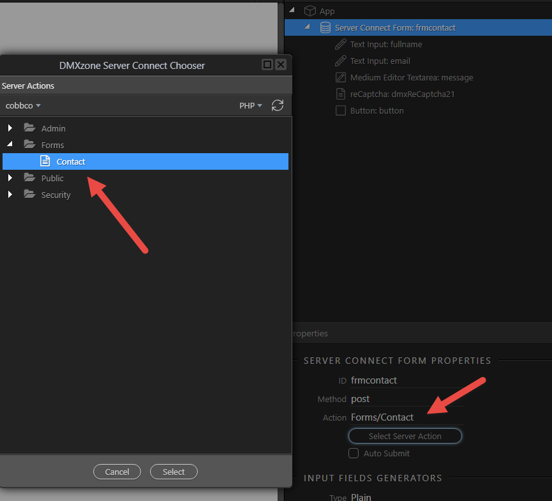552x501 pixels.
Task: Select Server Connect Form: frmcontact row
Action: point(418,27)
